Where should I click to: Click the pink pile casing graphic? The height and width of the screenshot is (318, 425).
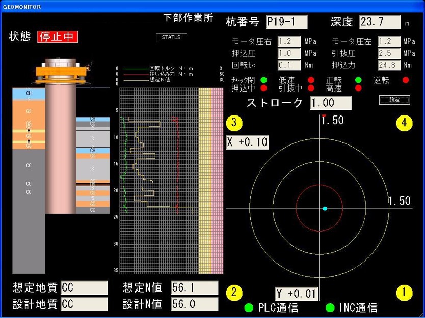click(61, 149)
